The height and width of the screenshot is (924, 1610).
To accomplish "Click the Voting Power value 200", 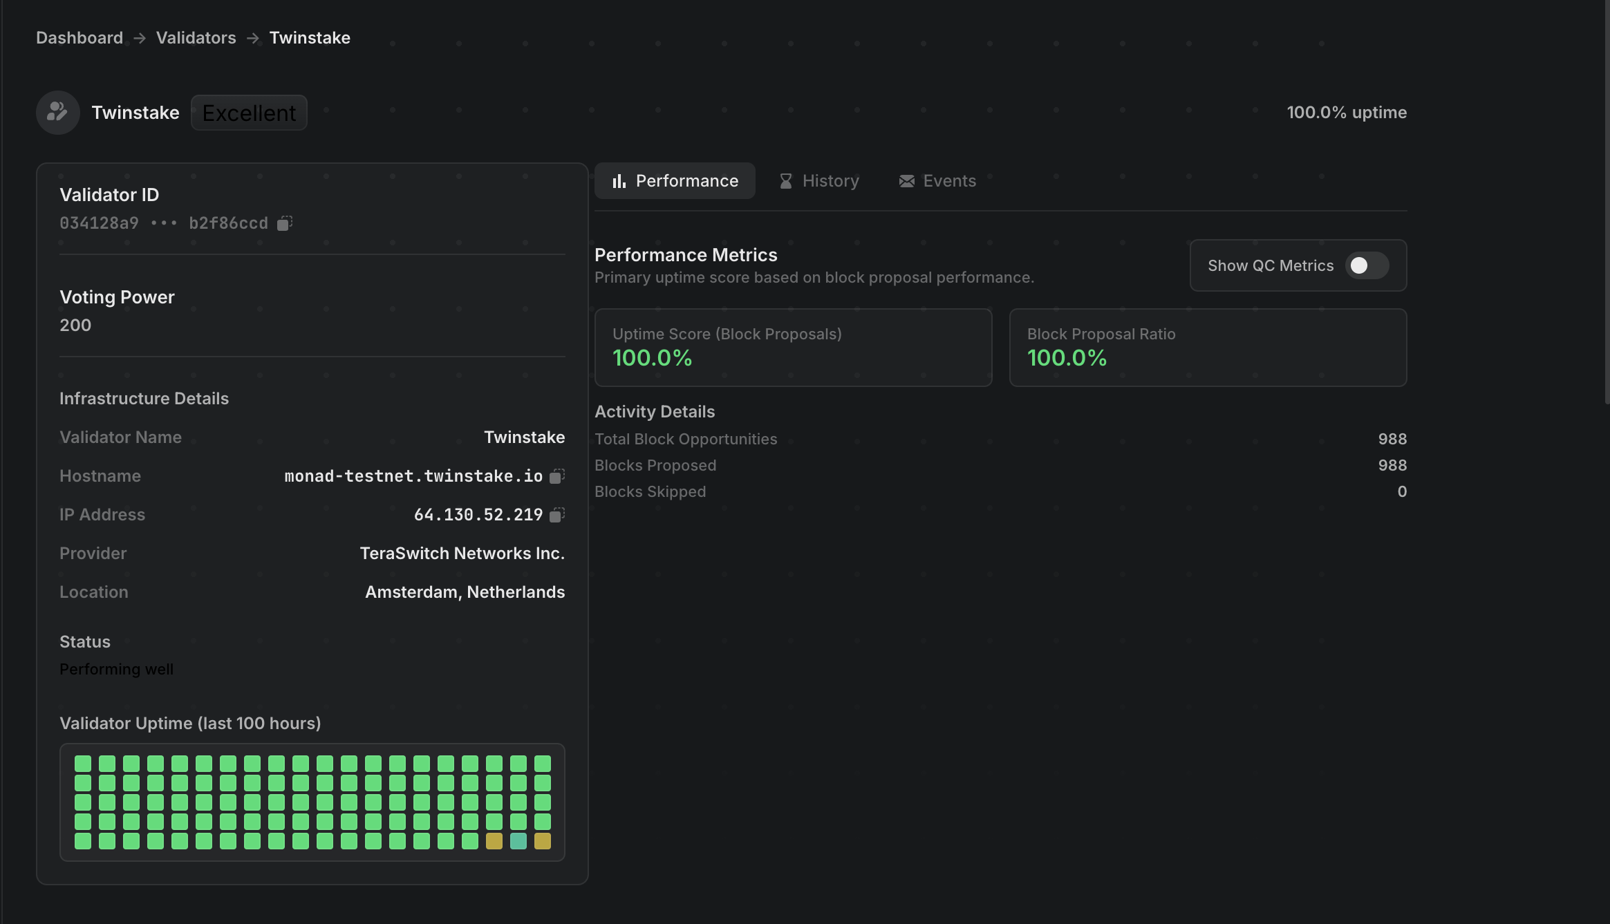I will (75, 326).
